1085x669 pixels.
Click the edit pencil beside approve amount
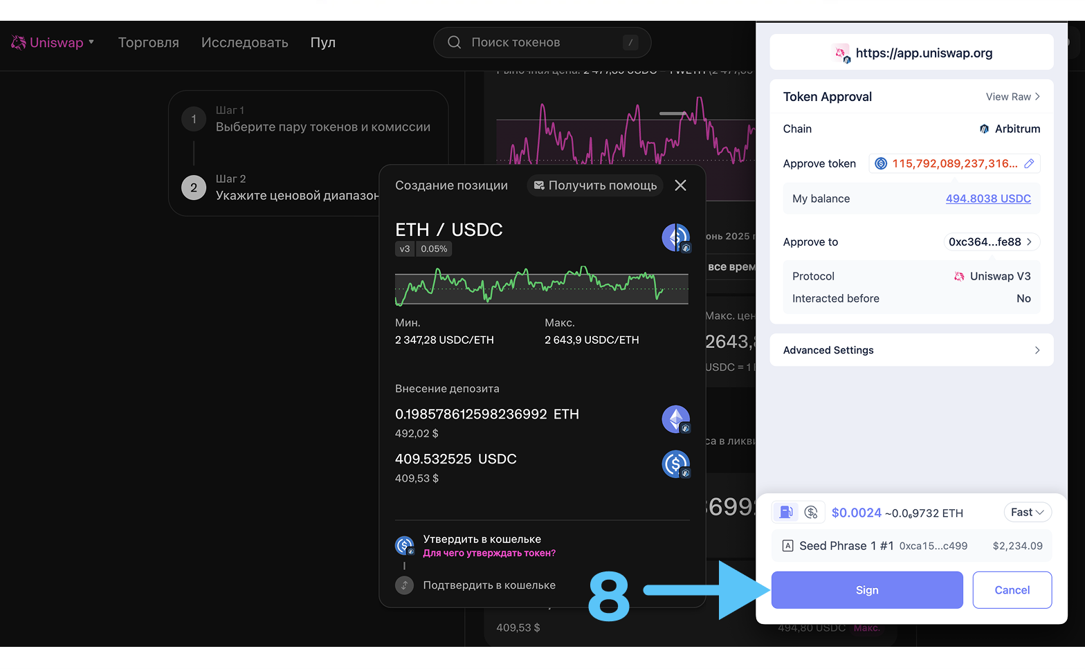click(1029, 164)
